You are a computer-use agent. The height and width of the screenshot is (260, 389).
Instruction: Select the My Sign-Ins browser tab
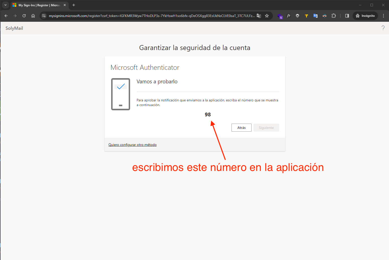tap(38, 5)
